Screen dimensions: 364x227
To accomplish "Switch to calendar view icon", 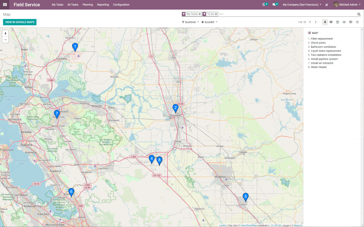I will 338,22.
